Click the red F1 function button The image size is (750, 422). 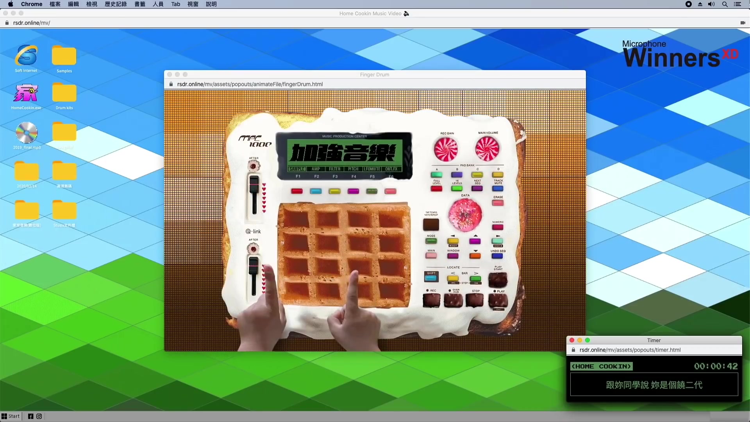(x=297, y=191)
